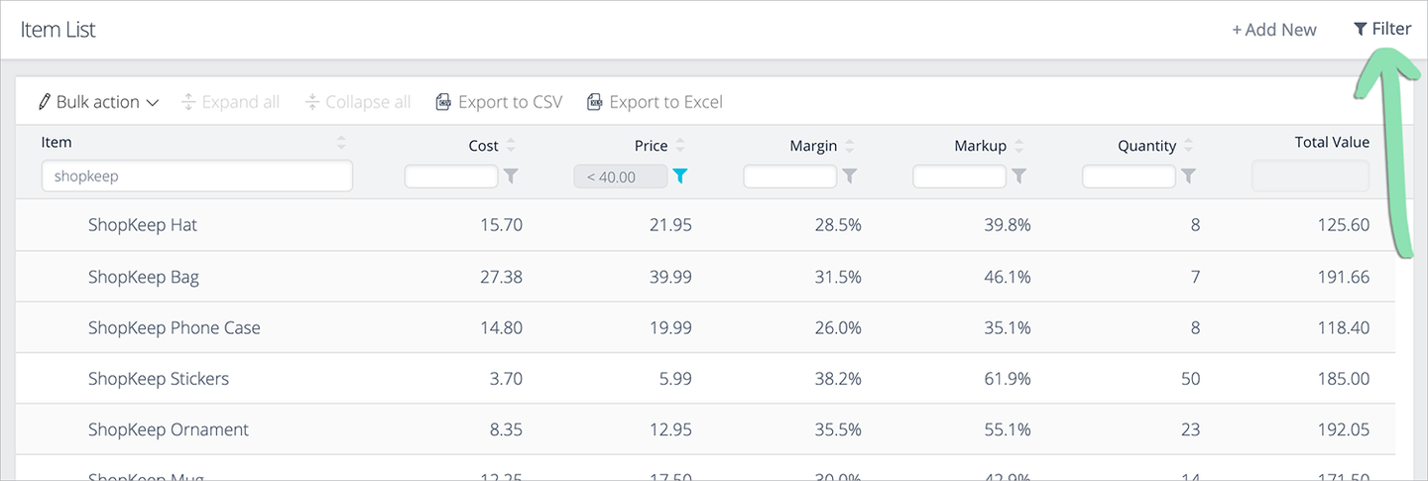Click the Item column header label
1428x481 pixels.
coord(57,143)
